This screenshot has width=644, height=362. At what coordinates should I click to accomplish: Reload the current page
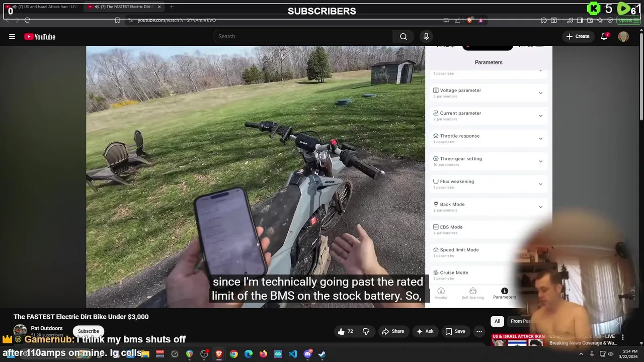point(27,20)
